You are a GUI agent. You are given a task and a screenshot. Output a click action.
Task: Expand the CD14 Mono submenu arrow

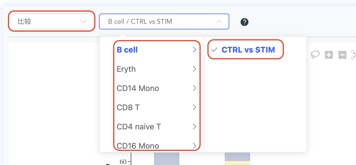[x=194, y=88]
